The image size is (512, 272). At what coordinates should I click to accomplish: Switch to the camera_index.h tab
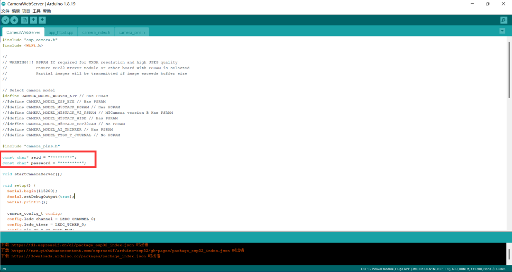pos(96,32)
